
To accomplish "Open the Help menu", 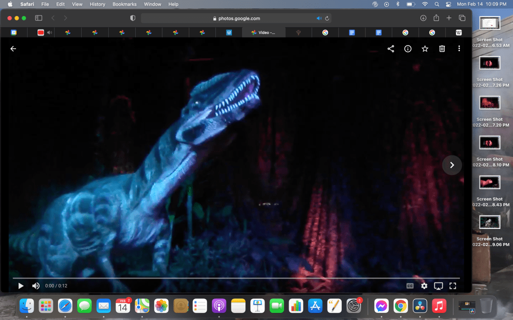I will click(x=173, y=4).
